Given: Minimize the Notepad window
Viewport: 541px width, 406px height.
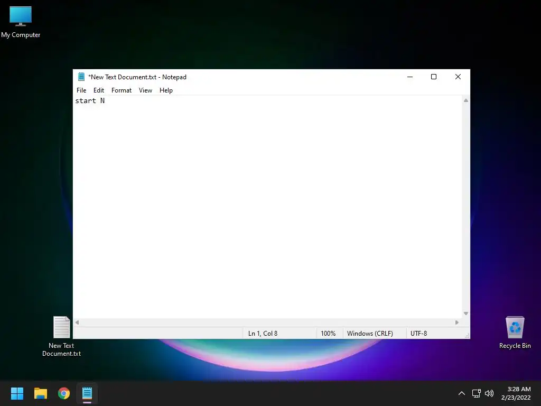Looking at the screenshot, I should 410,77.
